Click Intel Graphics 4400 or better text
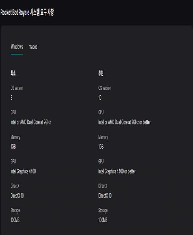Screen dimensions: 193x235 point(117,171)
